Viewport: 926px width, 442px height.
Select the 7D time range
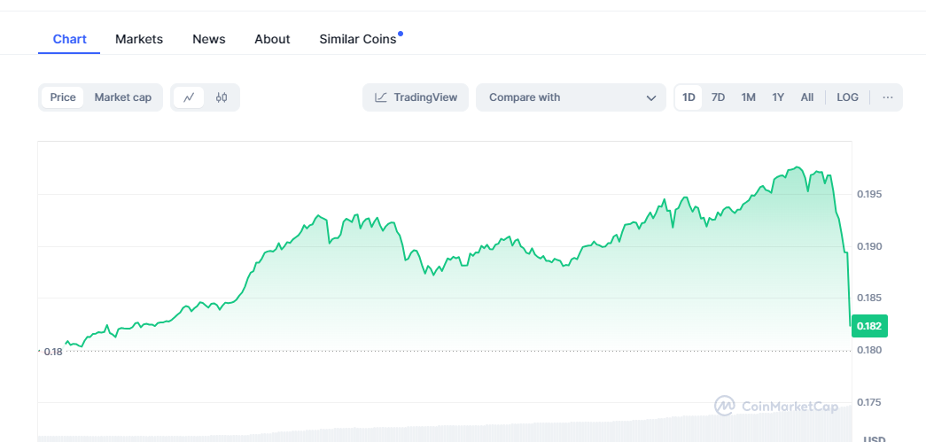click(x=719, y=97)
